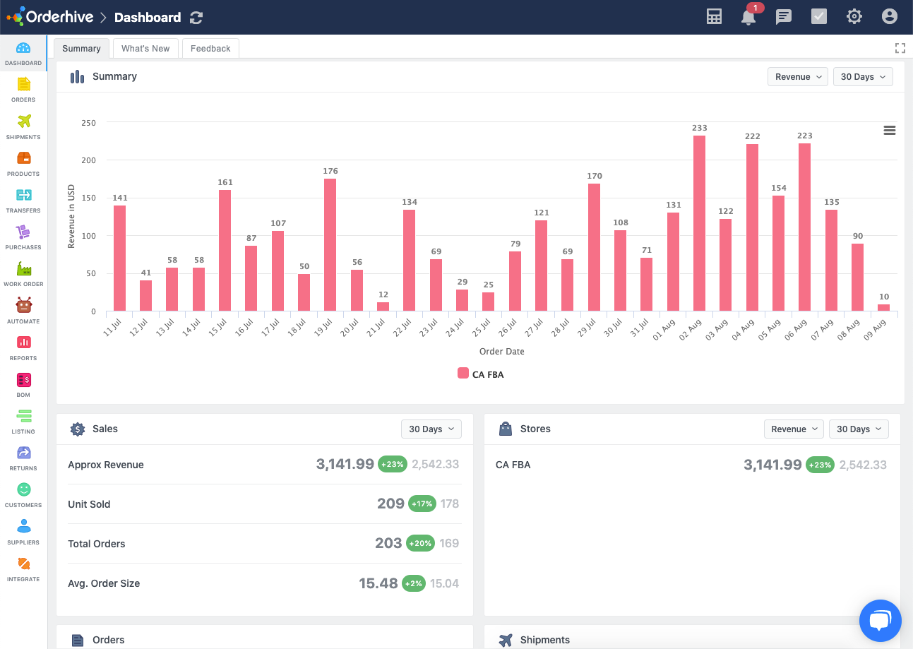Click the Orderhive logo link
Image resolution: width=913 pixels, height=649 pixels.
(48, 17)
